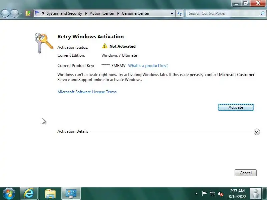This screenshot has width=267, height=200.
Task: Go forward with the Forward arrow button
Action: pos(14,13)
